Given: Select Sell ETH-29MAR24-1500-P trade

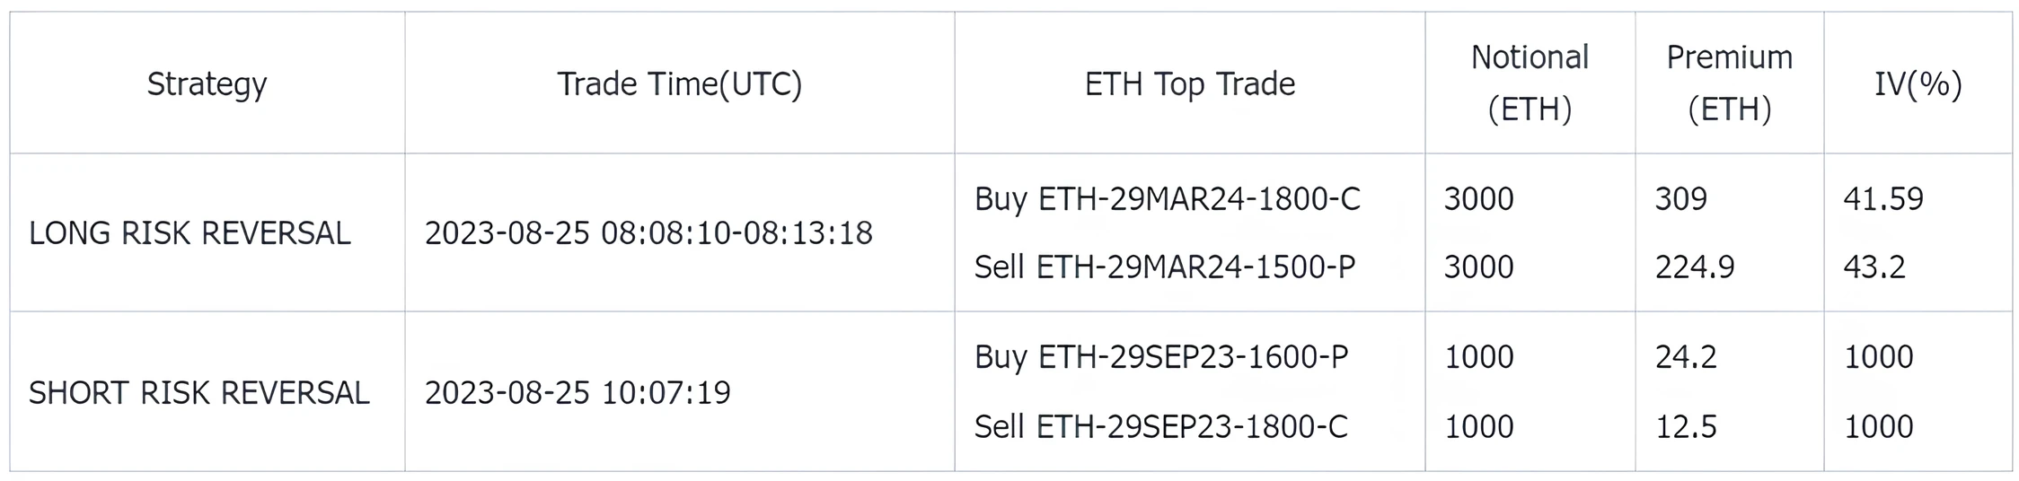Looking at the screenshot, I should point(1164,267).
